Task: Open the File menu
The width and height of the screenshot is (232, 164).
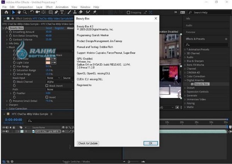Action: tap(4, 7)
